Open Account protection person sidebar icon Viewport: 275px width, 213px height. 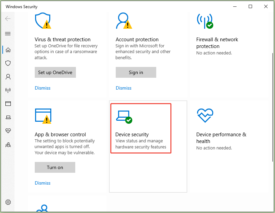8,77
